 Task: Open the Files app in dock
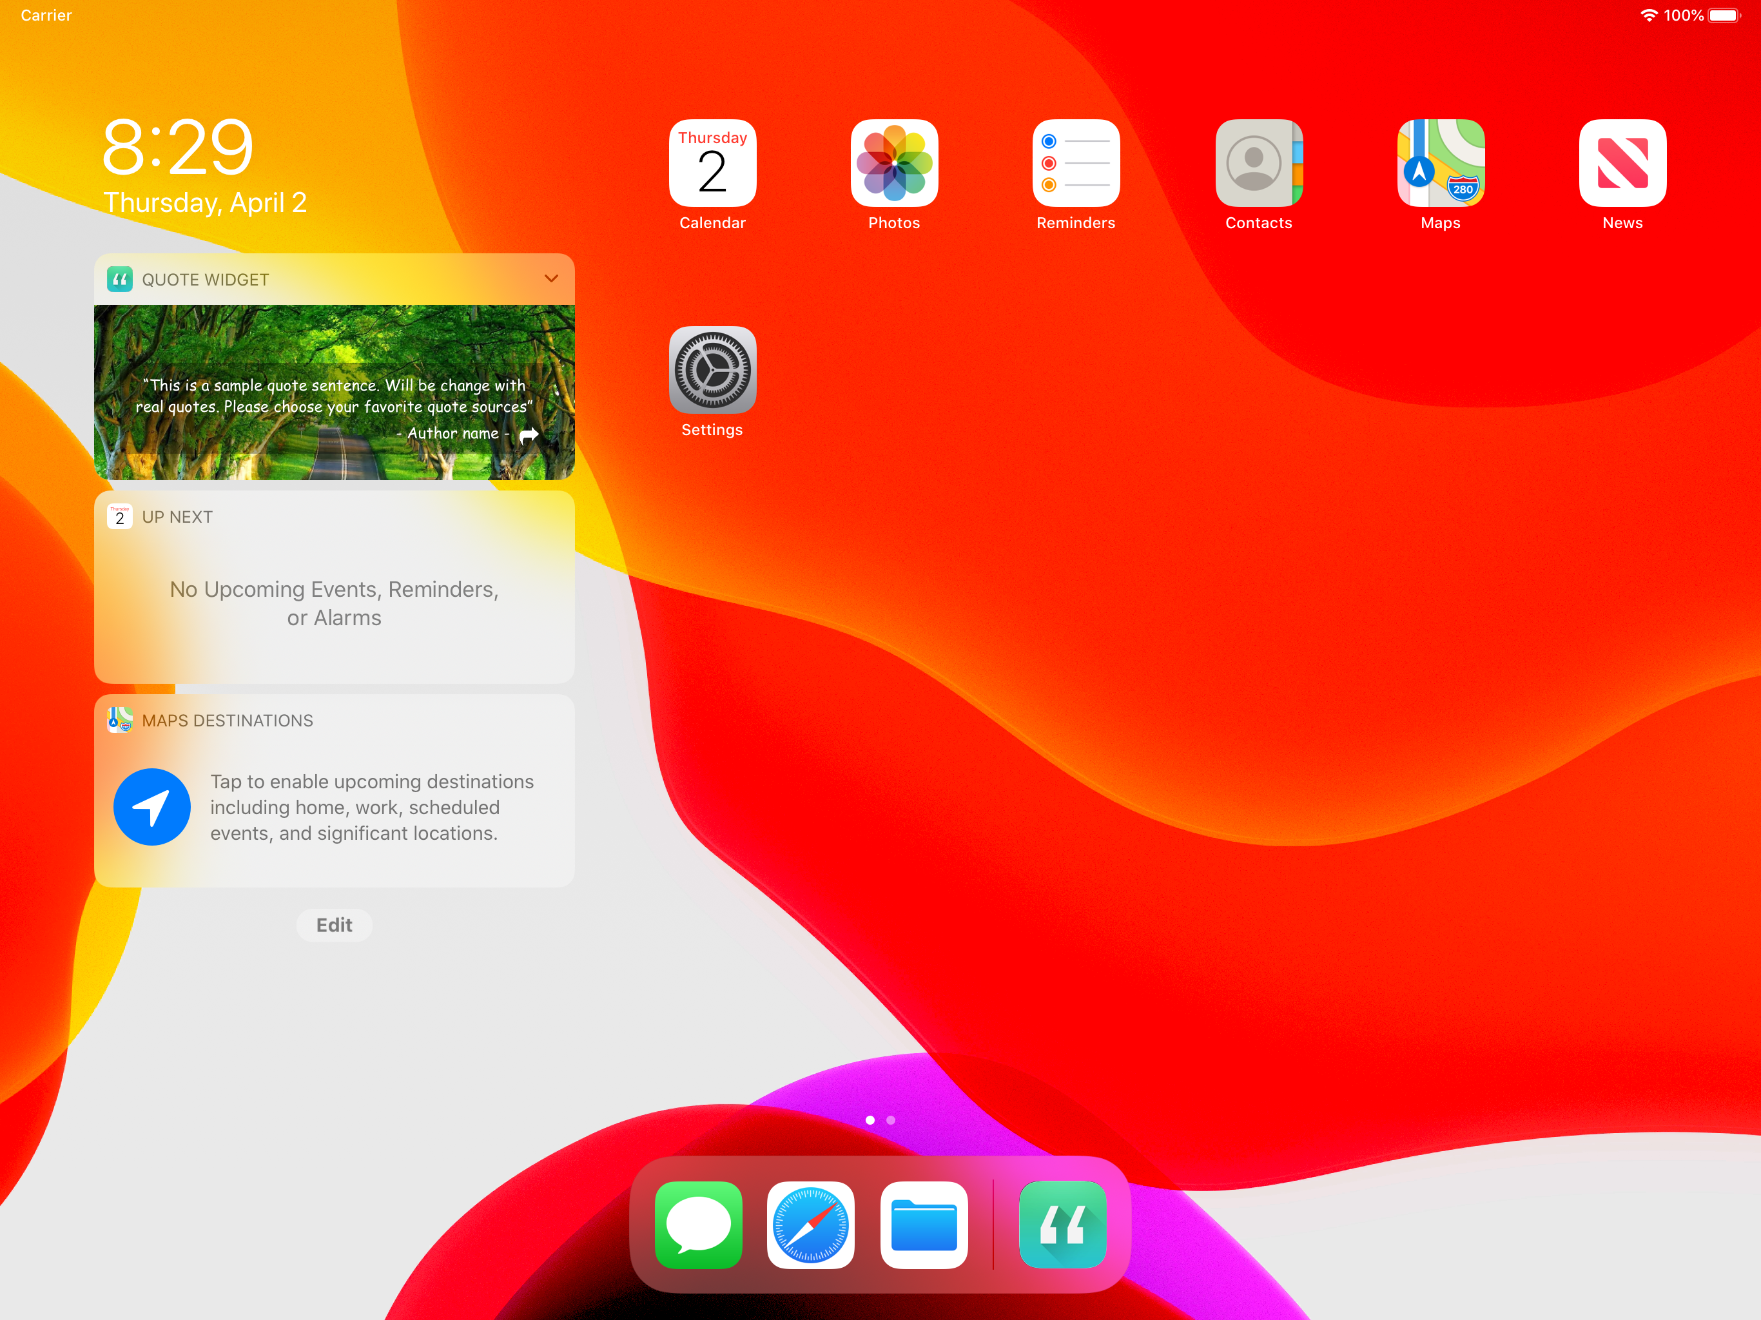(x=924, y=1225)
